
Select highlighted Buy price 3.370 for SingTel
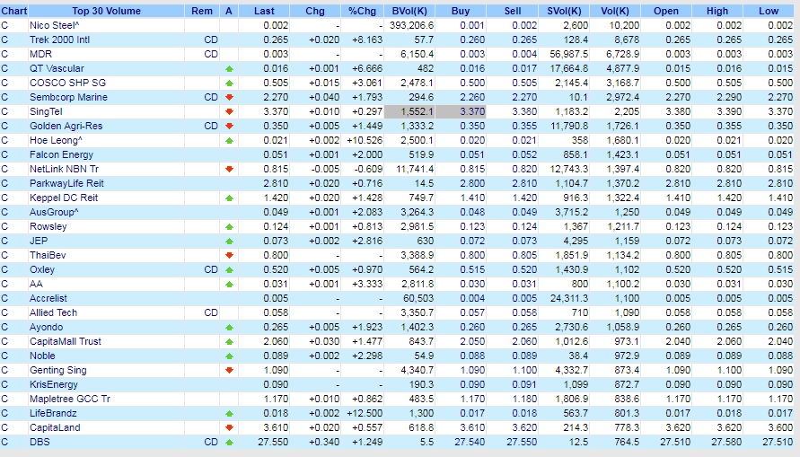pyautogui.click(x=461, y=111)
